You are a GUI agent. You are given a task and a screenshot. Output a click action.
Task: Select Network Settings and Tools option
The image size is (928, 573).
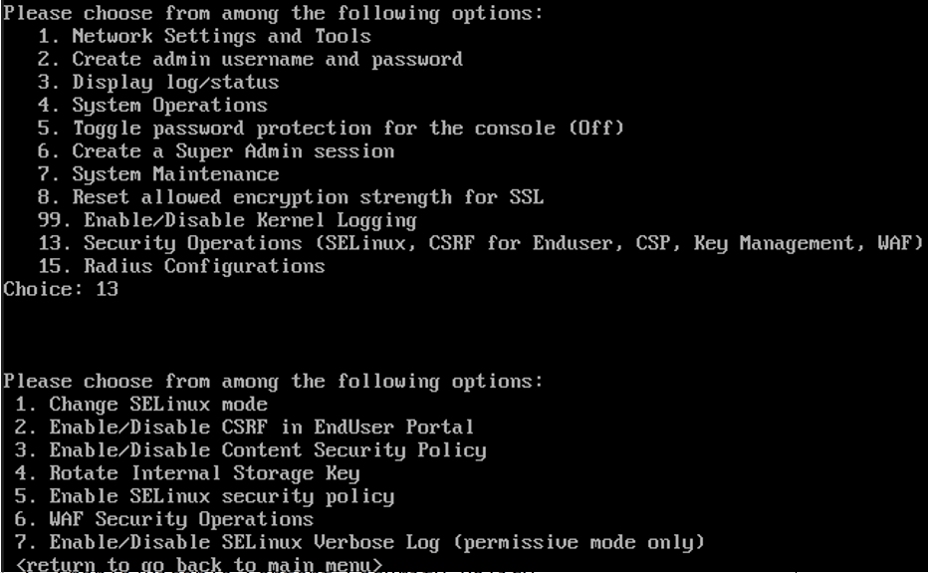204,36
